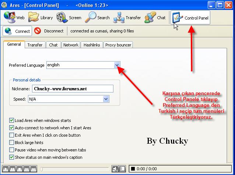Screen dimensions: 235x175
Task: Open the Library section
Action: 41,17
